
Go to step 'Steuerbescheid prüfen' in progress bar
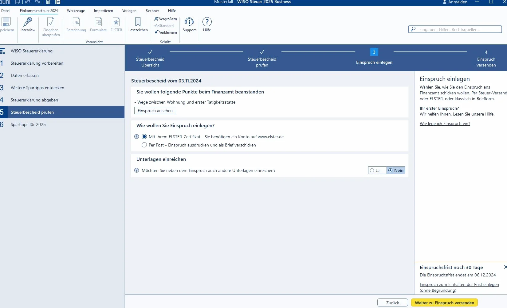pyautogui.click(x=262, y=58)
